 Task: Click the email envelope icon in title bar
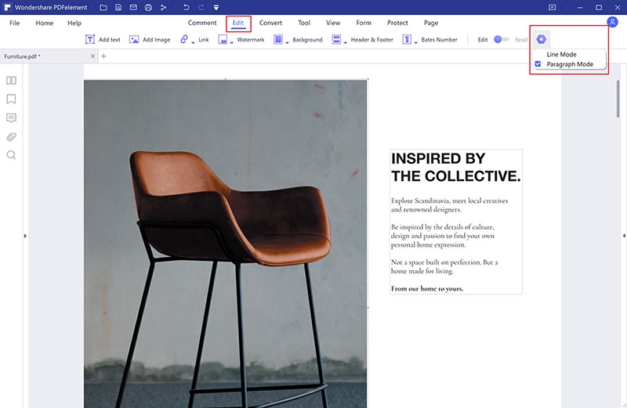click(132, 7)
